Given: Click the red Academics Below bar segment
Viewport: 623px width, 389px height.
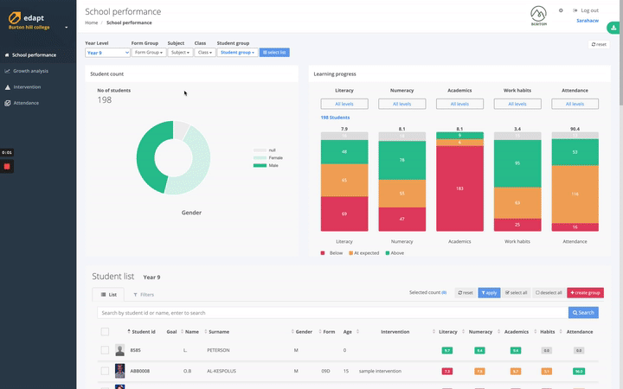Looking at the screenshot, I should [459, 188].
